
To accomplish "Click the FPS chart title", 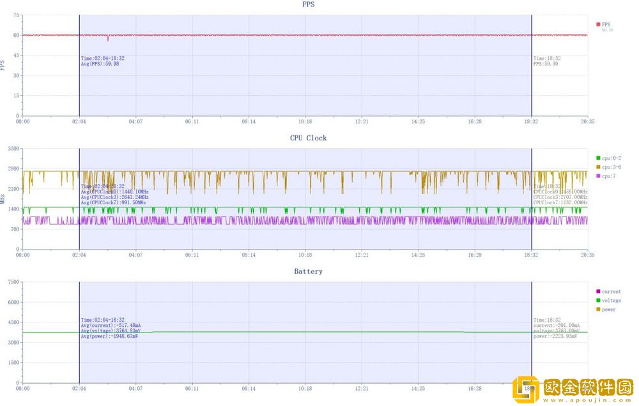I will tap(308, 4).
